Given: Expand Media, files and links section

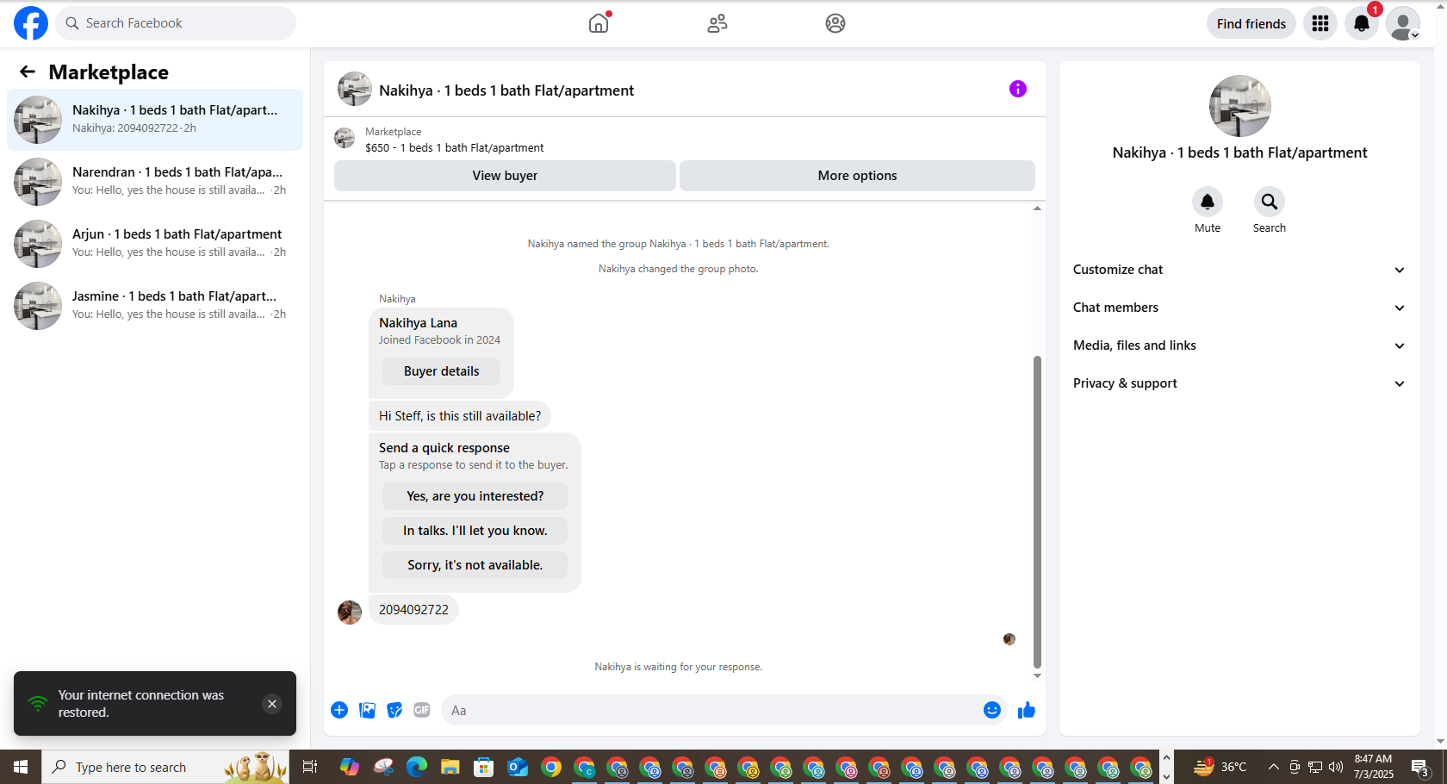Looking at the screenshot, I should 1239,345.
